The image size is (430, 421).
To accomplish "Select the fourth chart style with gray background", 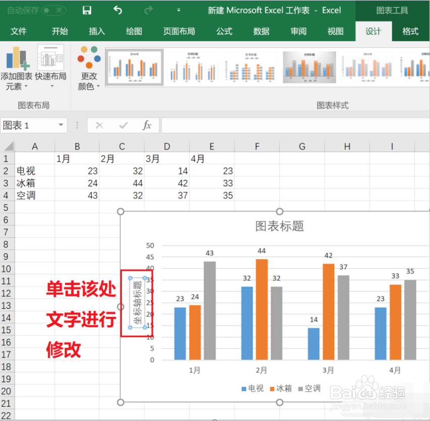I will click(310, 67).
